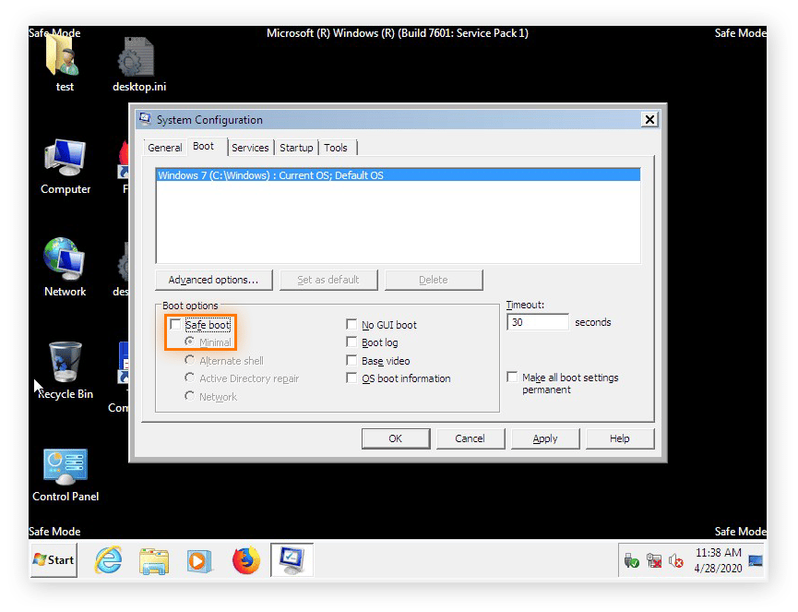This screenshot has width=798, height=612.
Task: Launch Internet Explorer from the taskbar
Action: (109, 560)
